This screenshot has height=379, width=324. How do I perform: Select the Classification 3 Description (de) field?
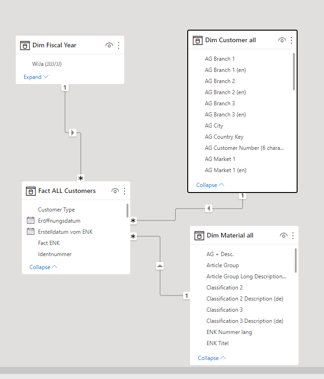pyautogui.click(x=245, y=321)
